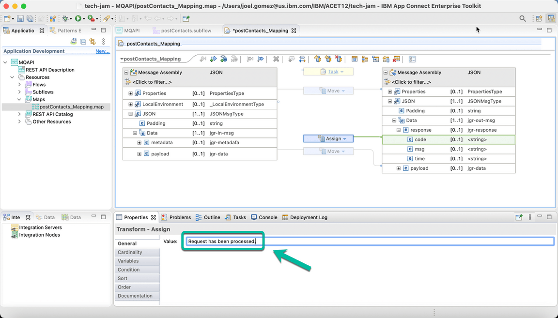Delete the selected transform using the red X icon

(x=276, y=59)
